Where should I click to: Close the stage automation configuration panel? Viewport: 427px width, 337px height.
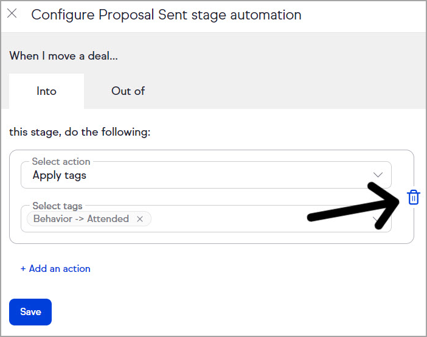point(12,14)
